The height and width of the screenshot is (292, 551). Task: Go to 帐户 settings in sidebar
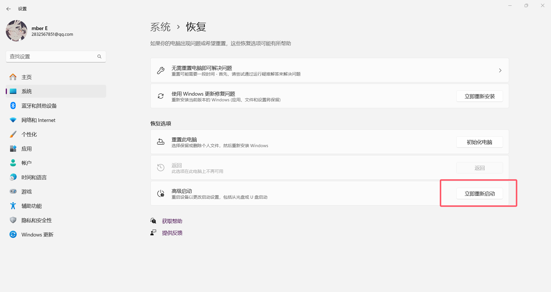tap(26, 163)
